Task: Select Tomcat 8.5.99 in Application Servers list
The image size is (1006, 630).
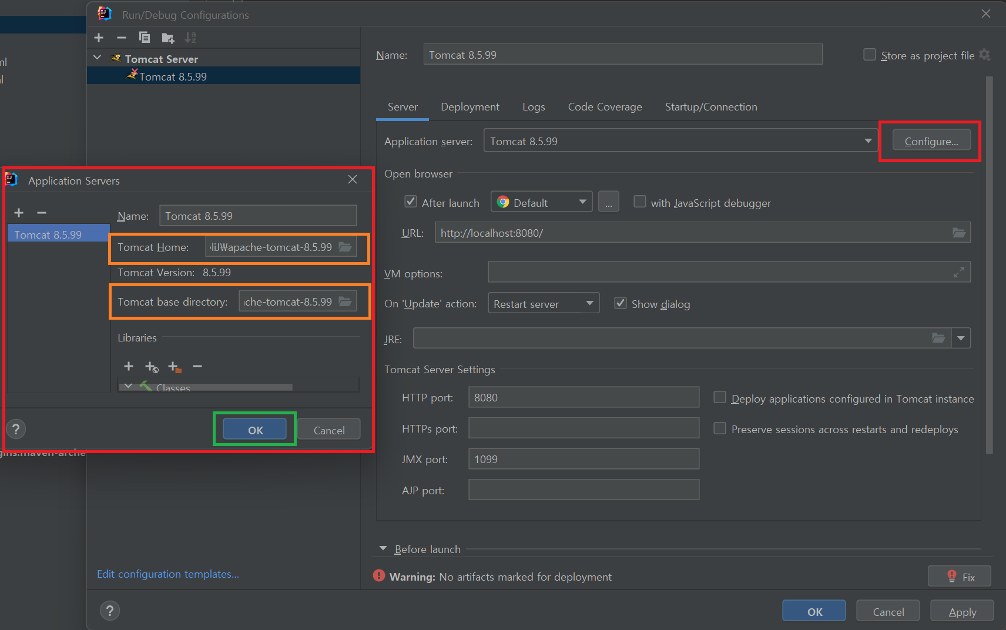Action: coord(58,234)
